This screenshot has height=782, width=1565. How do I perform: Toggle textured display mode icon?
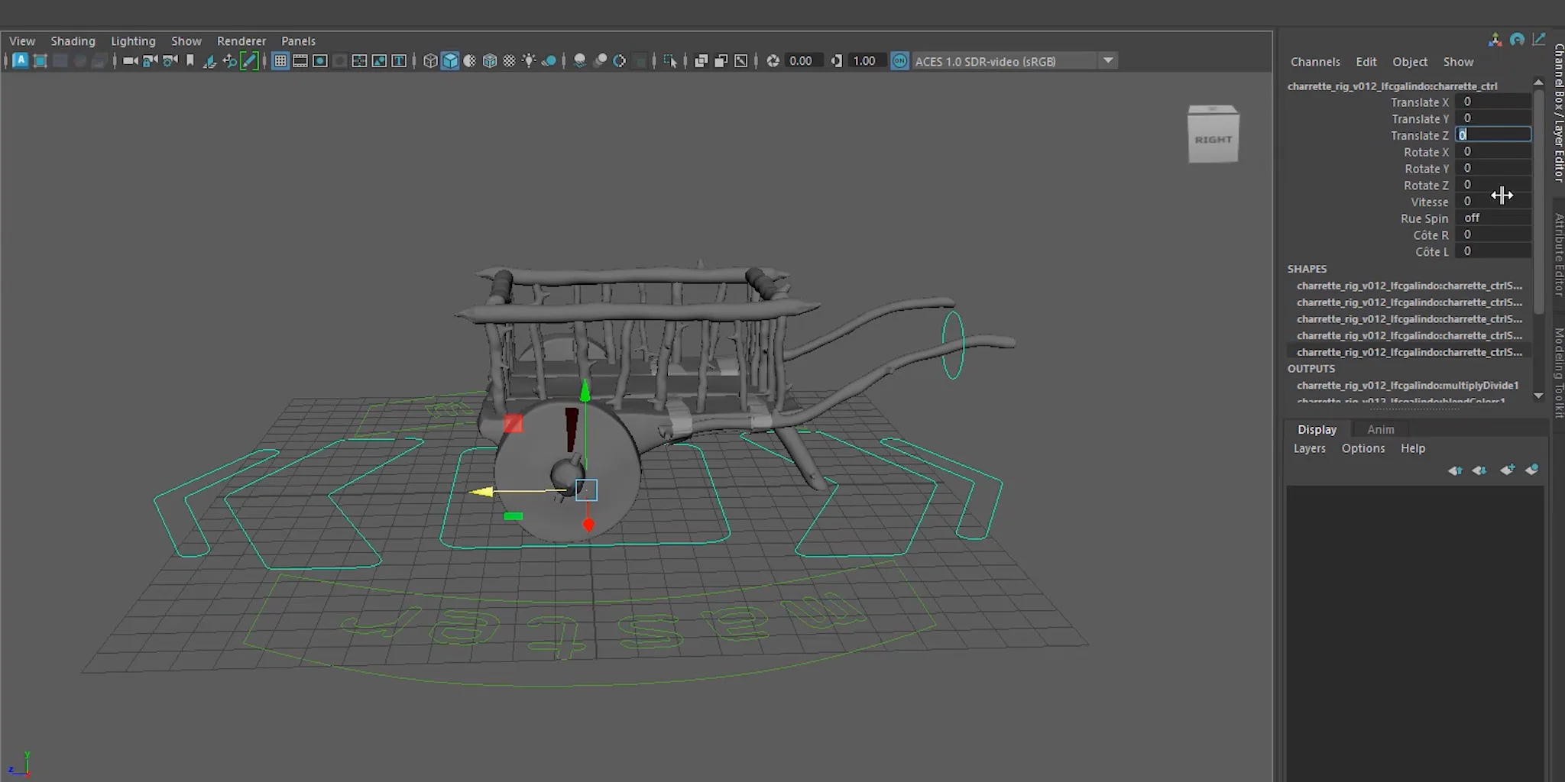pos(488,61)
